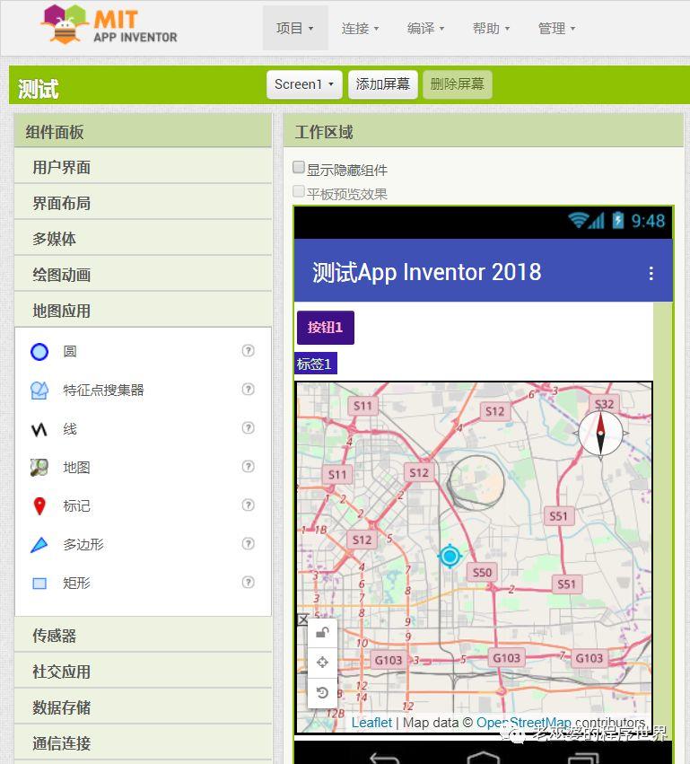This screenshot has height=764, width=690.
Task: Open the 连接 menu
Action: (x=361, y=28)
